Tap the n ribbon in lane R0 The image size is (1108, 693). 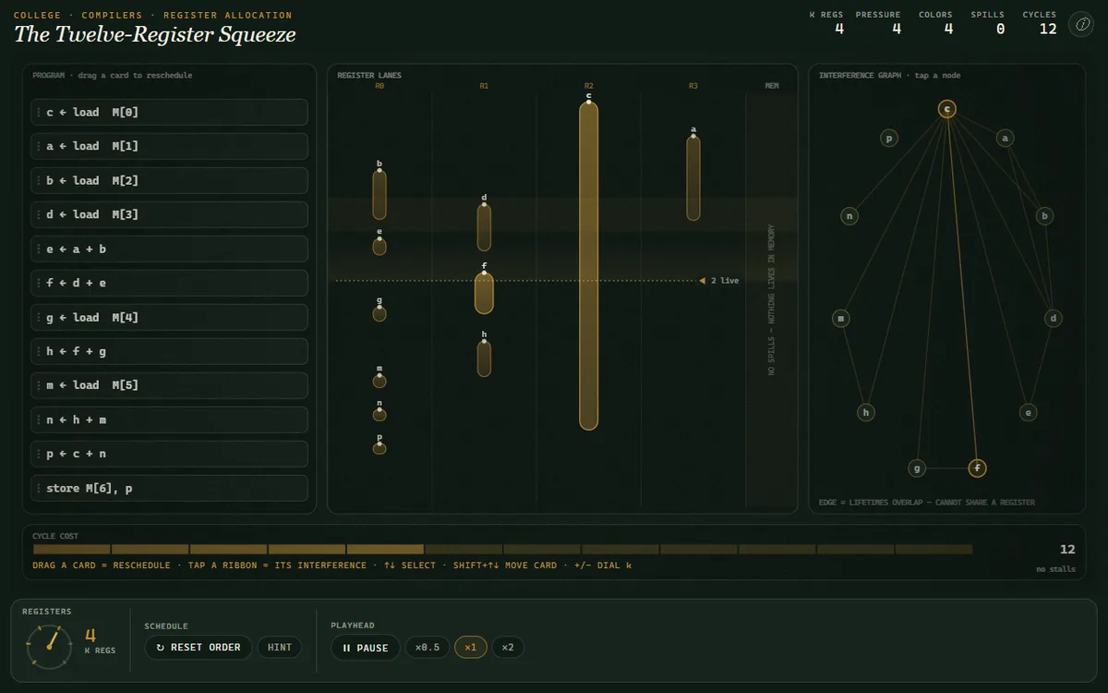[x=379, y=415]
